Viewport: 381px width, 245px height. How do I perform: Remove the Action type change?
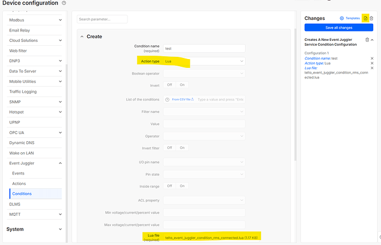372,63
